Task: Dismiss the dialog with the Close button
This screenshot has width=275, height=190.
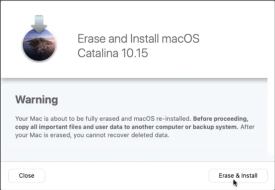Action: (x=27, y=176)
